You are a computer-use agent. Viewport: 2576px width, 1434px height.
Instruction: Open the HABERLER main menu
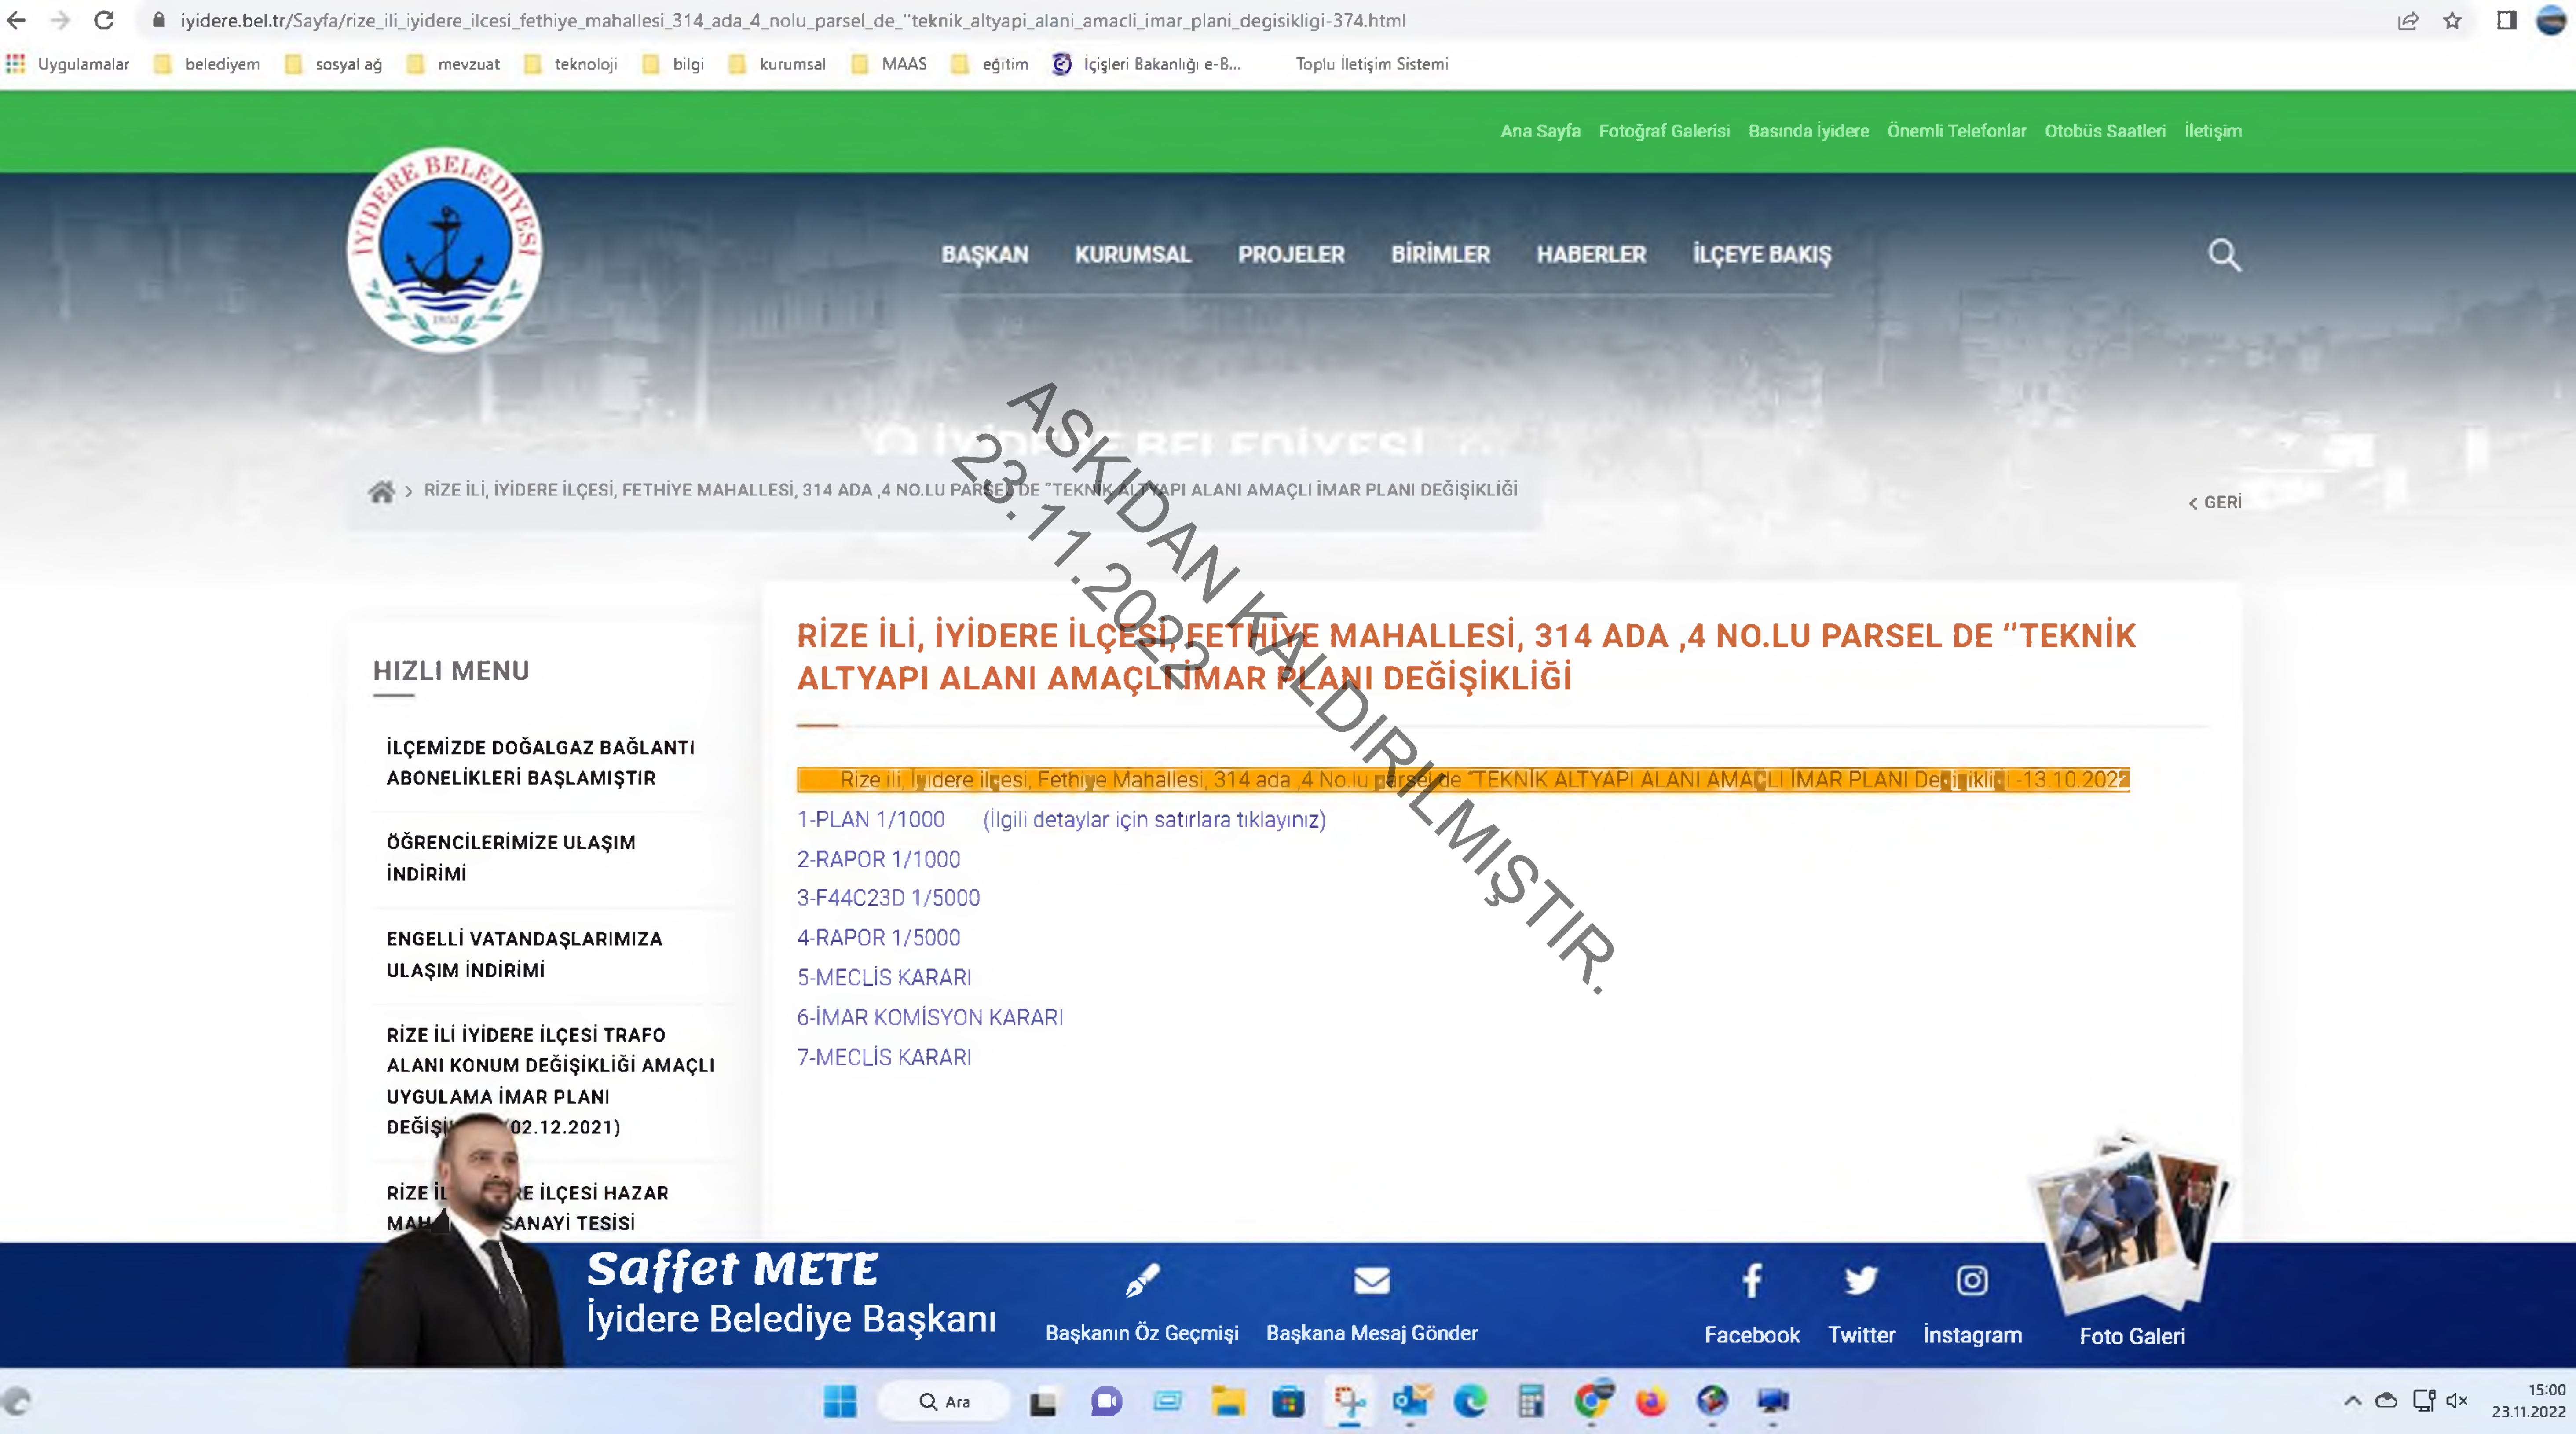click(1591, 255)
